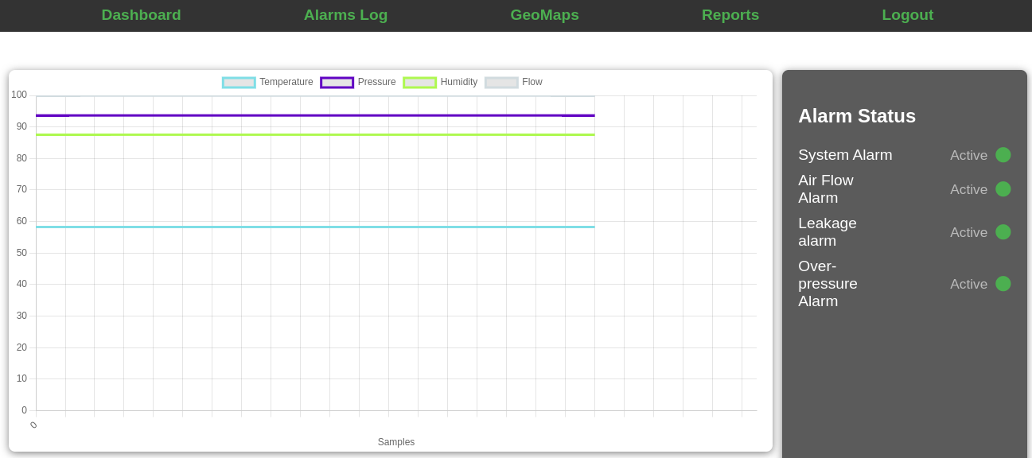Open the GeoMaps view

[x=544, y=15]
